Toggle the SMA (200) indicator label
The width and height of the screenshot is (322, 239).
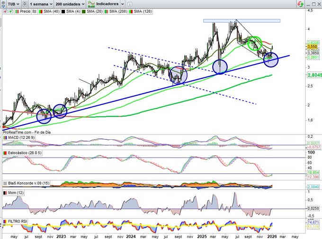(x=119, y=10)
